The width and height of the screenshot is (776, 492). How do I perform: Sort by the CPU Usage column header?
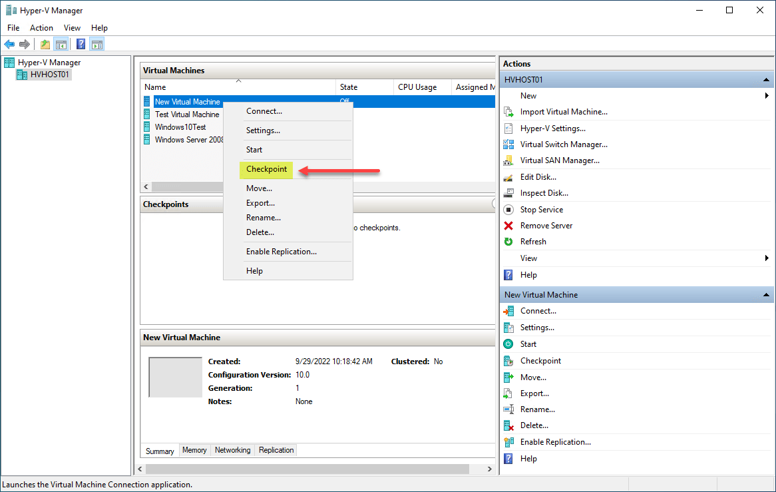pyautogui.click(x=423, y=87)
